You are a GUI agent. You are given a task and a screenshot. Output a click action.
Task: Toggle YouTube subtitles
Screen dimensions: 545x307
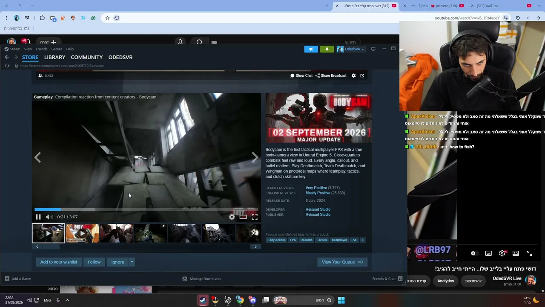pos(488,253)
